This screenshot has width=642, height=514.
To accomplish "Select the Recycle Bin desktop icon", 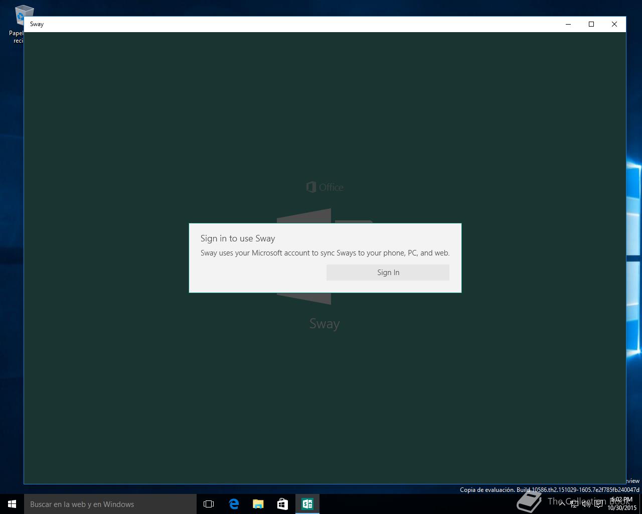I will click(x=20, y=24).
